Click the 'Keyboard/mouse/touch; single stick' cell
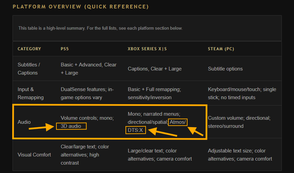 (242, 93)
